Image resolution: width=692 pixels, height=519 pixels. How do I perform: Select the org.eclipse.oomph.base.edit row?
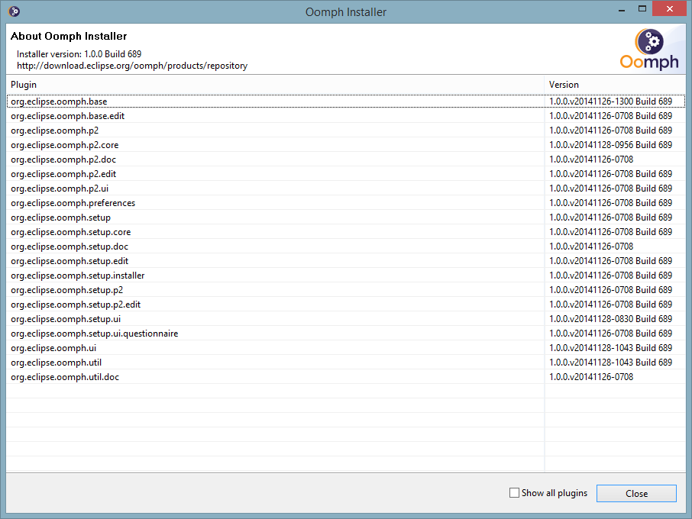346,116
